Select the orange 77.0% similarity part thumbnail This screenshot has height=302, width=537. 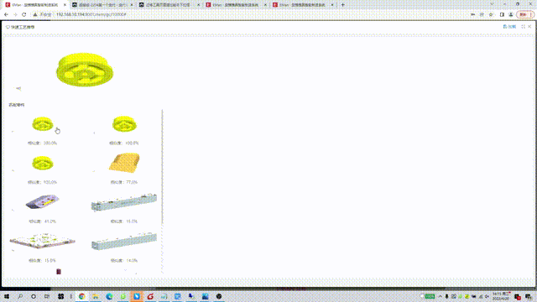click(124, 163)
